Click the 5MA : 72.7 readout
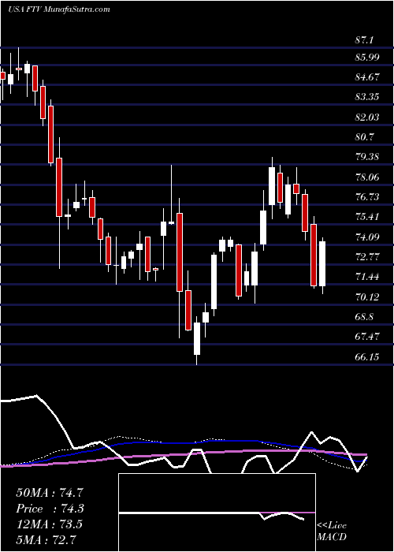This screenshot has width=394, height=552. (46, 539)
